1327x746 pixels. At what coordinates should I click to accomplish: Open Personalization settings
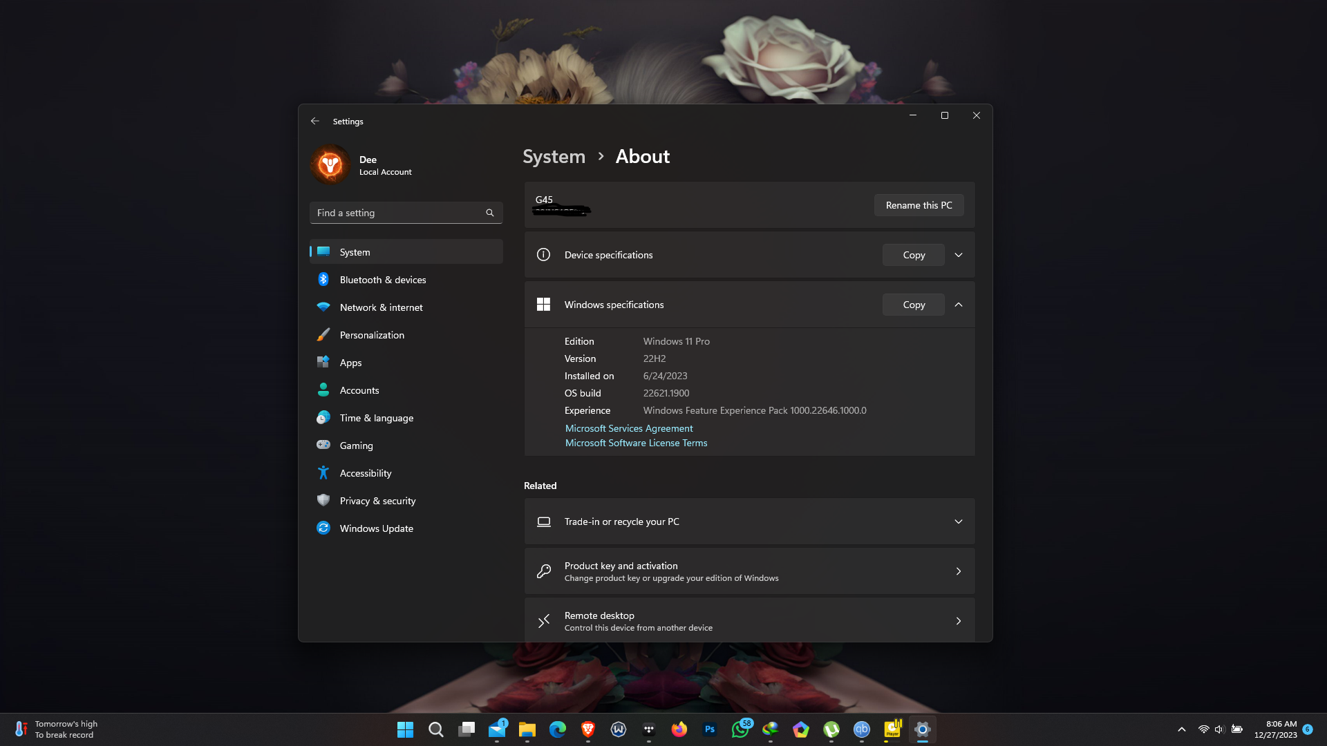tap(406, 335)
